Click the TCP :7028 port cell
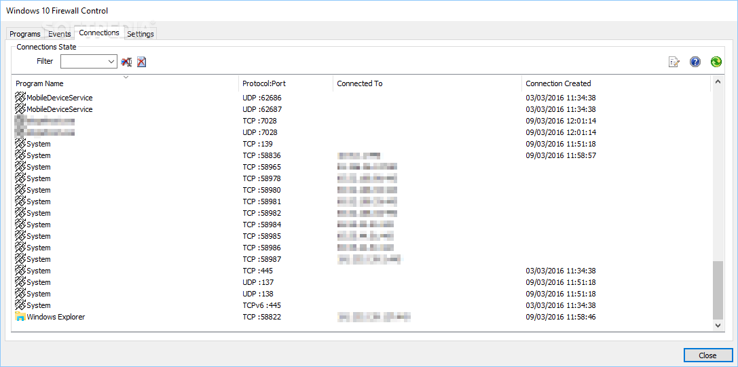This screenshot has width=738, height=367. (259, 121)
